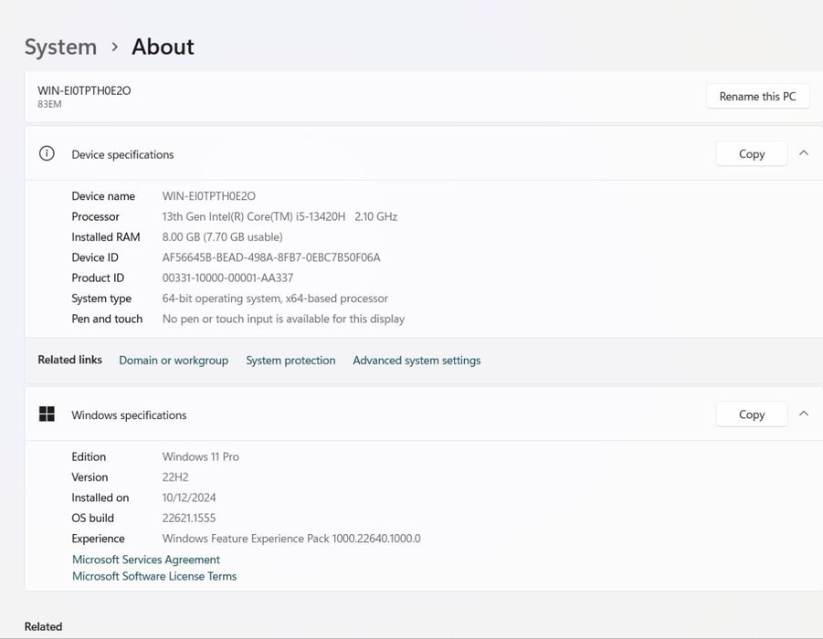Click the Windows logo icon
This screenshot has height=639, width=823.
point(47,414)
